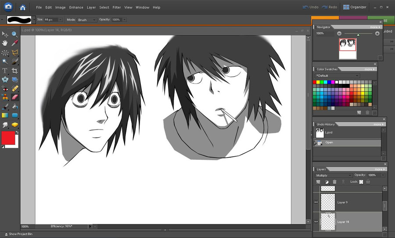
Task: Zoom out with Navigator minus button
Action: pos(339,33)
